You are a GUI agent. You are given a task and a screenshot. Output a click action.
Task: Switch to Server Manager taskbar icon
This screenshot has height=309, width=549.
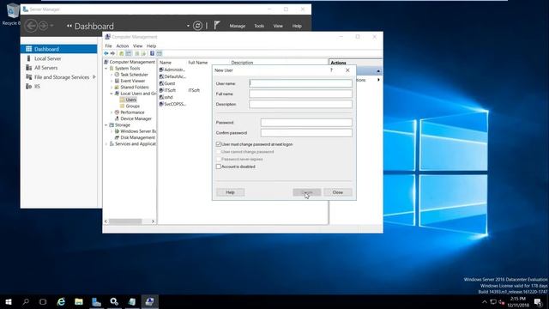click(x=96, y=301)
